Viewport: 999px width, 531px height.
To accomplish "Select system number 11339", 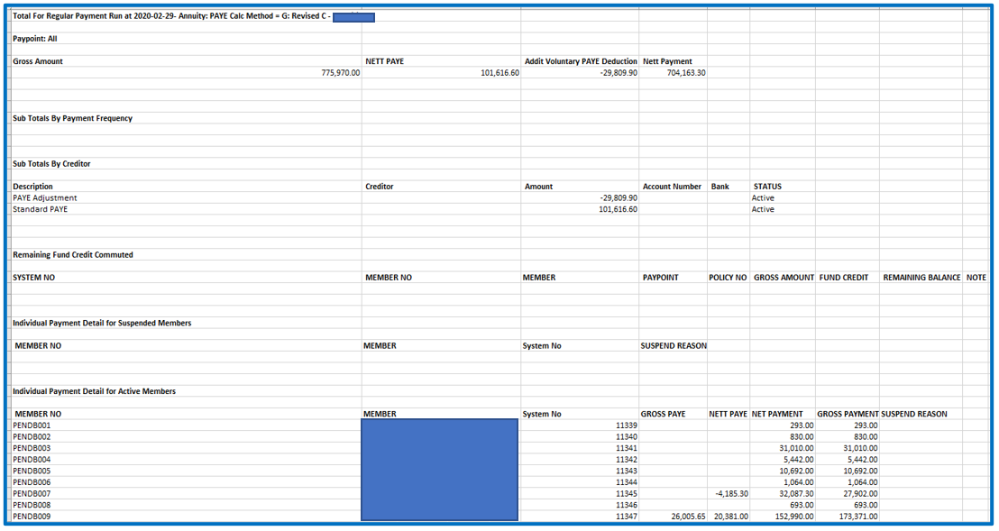I will click(627, 426).
